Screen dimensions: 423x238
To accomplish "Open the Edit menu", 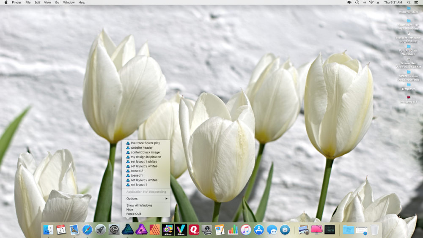I will [37, 3].
